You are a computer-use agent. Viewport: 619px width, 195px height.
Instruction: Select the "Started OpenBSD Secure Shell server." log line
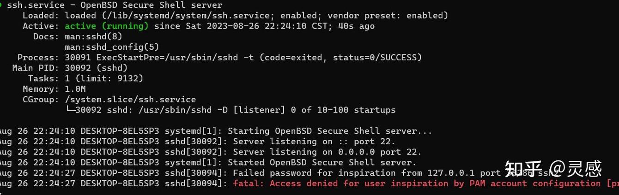(x=322, y=162)
